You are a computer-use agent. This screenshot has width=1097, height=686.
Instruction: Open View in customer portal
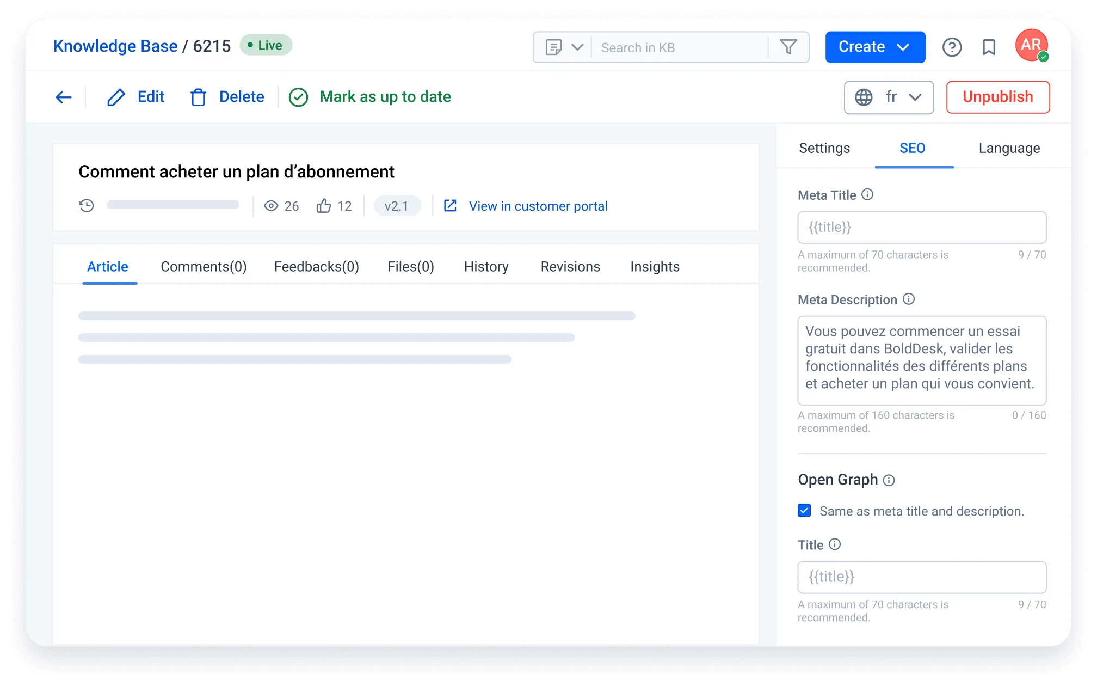pyautogui.click(x=538, y=206)
